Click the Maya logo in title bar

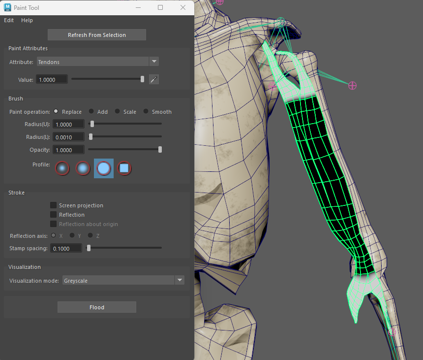coord(7,7)
